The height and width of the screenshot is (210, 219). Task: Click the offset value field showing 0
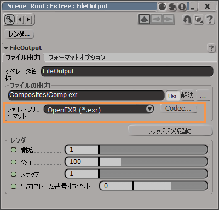116,186
